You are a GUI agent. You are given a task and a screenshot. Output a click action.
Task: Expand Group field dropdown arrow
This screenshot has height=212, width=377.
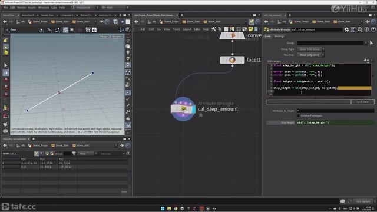pyautogui.click(x=366, y=43)
